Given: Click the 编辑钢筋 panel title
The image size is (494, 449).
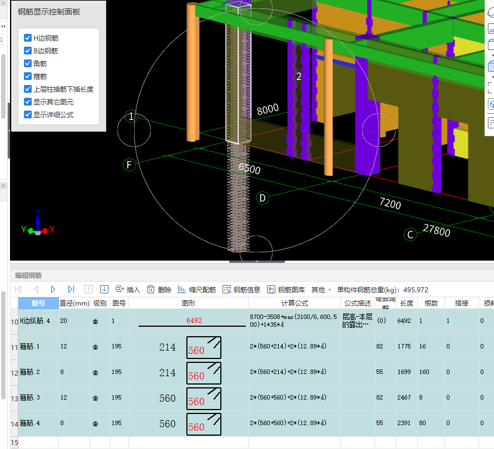Looking at the screenshot, I should 28,276.
